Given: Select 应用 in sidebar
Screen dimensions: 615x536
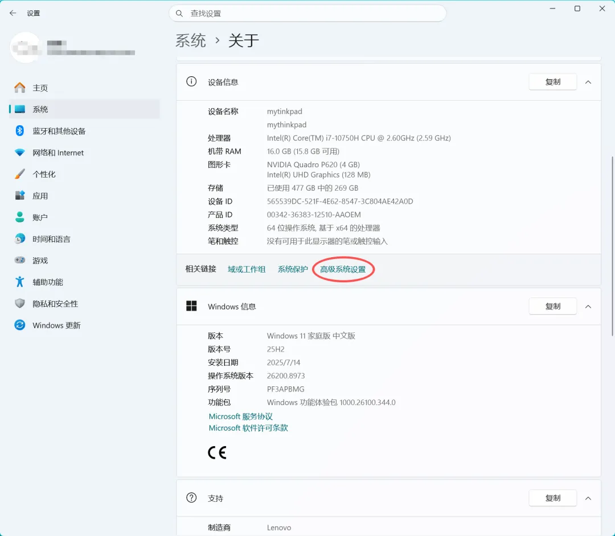Looking at the screenshot, I should (84, 196).
